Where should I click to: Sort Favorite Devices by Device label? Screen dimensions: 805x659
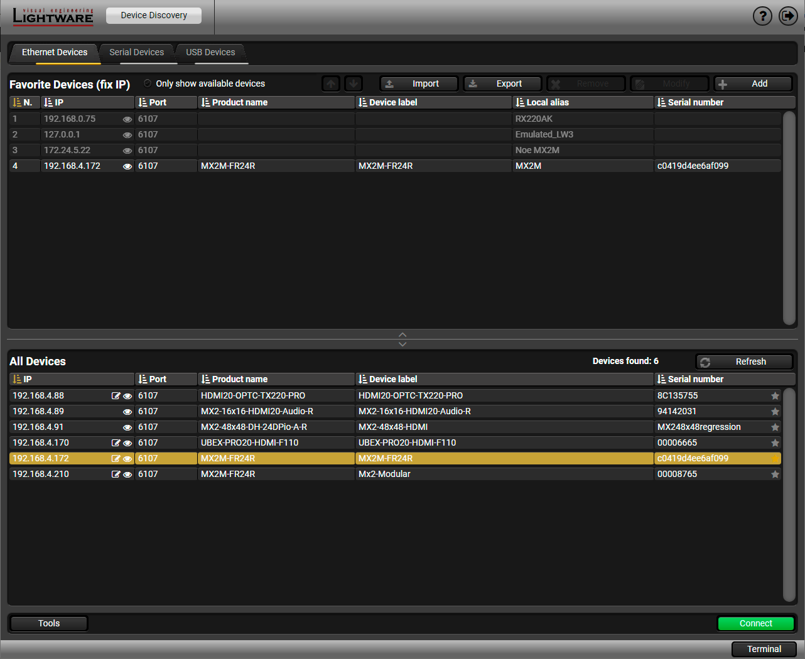(x=434, y=102)
